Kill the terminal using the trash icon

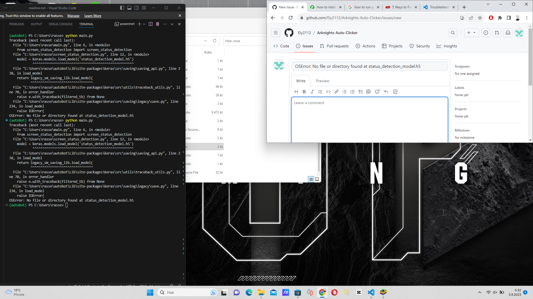[157, 24]
